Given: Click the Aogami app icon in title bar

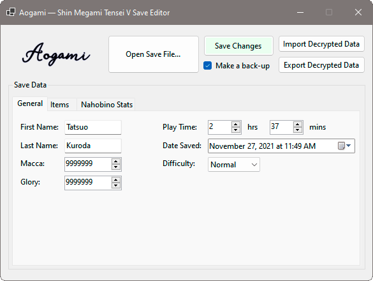Looking at the screenshot, I should click(11, 12).
